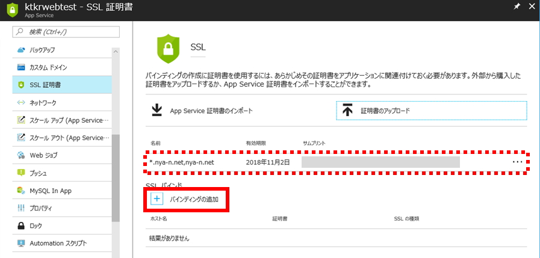Open スケール アップ (App Service) item
540x258 pixels.
tap(61, 120)
